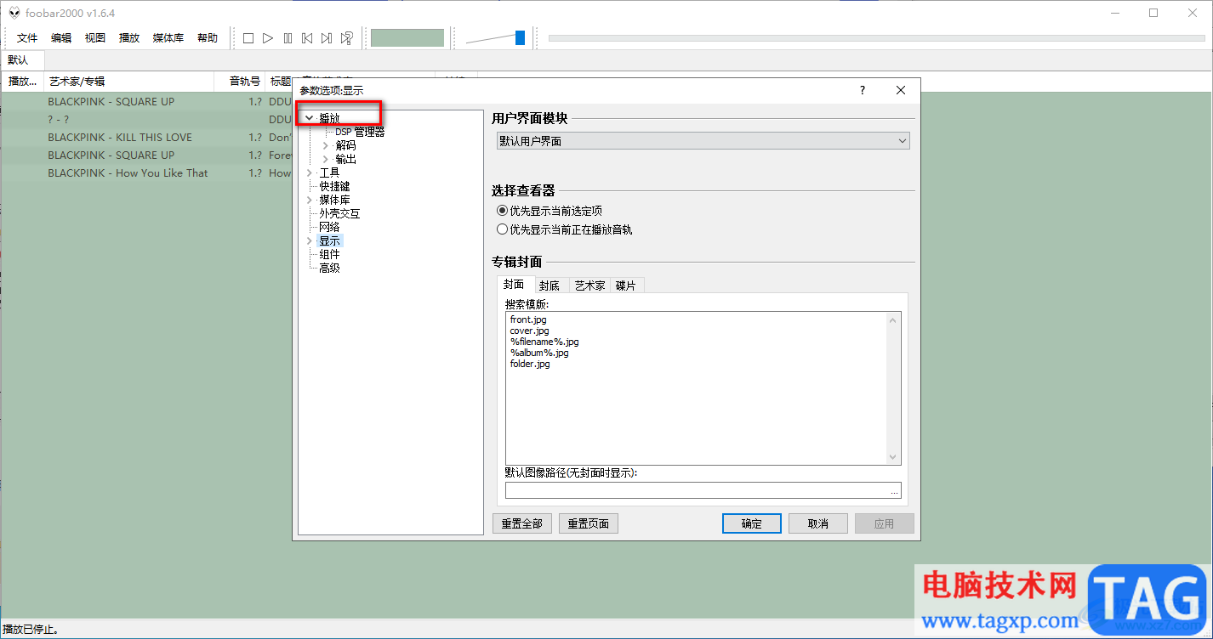Select 显示 item in the preferences tree
Screen dimensions: 1213x639
click(329, 240)
